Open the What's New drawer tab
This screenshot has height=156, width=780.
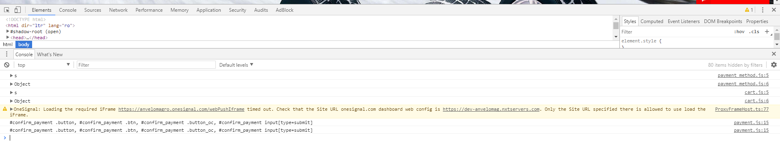(50, 55)
